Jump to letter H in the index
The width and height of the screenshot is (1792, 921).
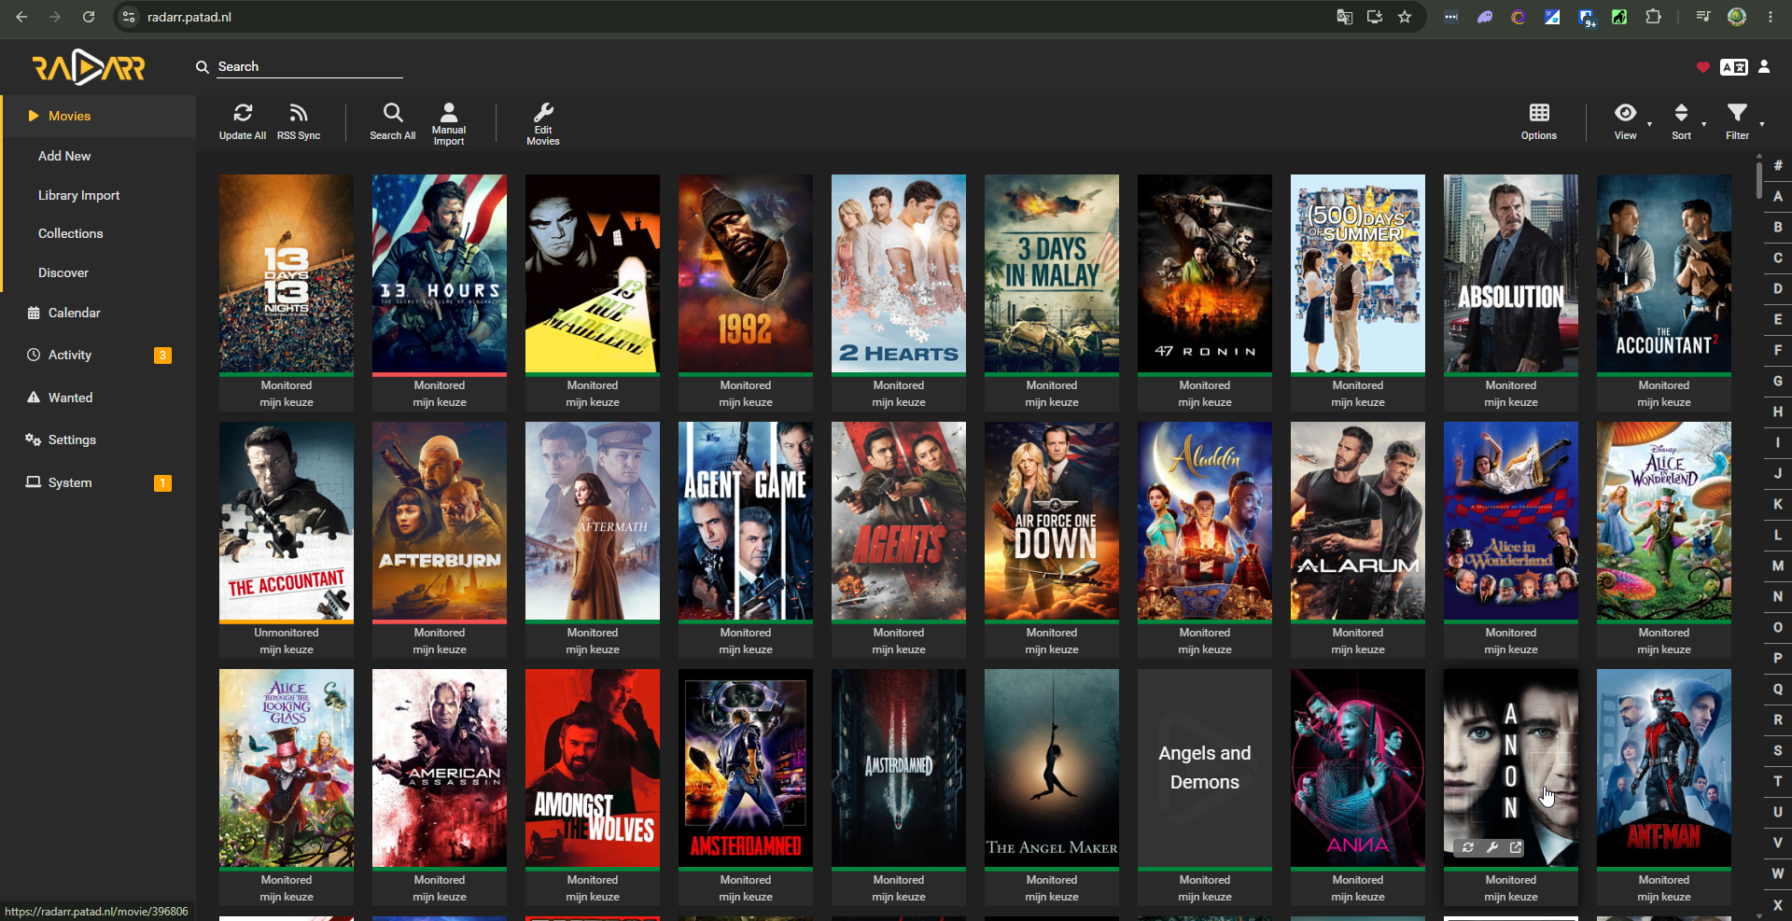(x=1778, y=412)
